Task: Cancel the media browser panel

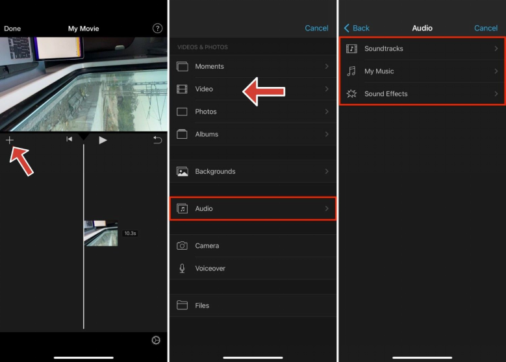Action: [x=316, y=28]
